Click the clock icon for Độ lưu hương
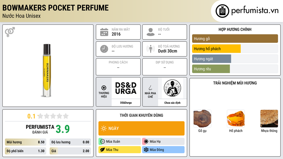This screenshot has width=283, height=159. pyautogui.click(x=104, y=49)
